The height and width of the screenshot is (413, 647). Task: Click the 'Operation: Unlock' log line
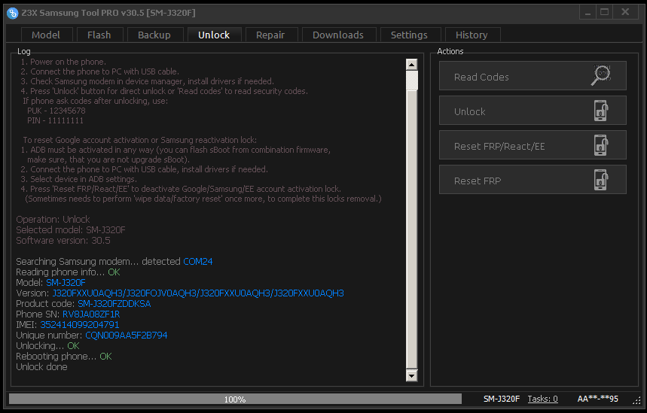[x=53, y=219]
